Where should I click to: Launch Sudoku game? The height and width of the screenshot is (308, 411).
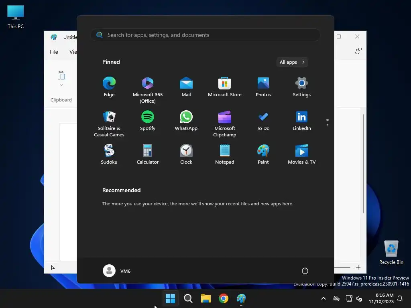(x=109, y=154)
